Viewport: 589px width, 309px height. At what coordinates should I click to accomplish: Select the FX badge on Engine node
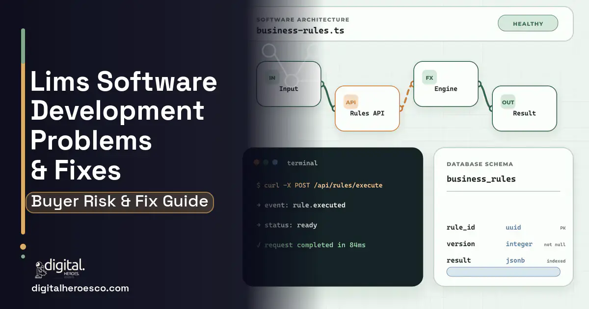tap(429, 78)
